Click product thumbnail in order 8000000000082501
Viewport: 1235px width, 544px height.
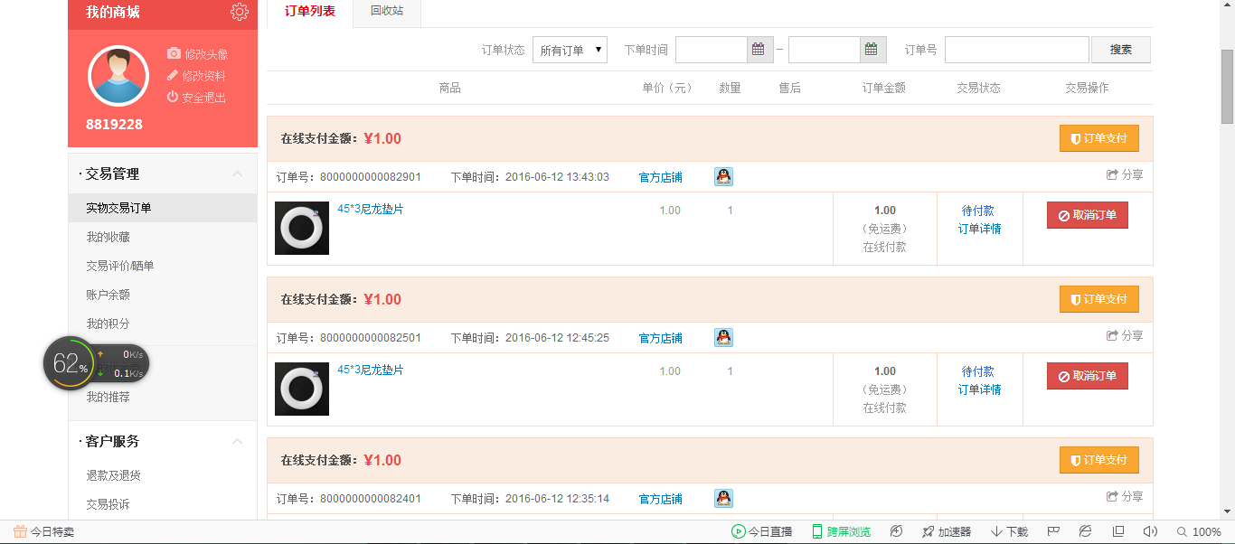302,389
